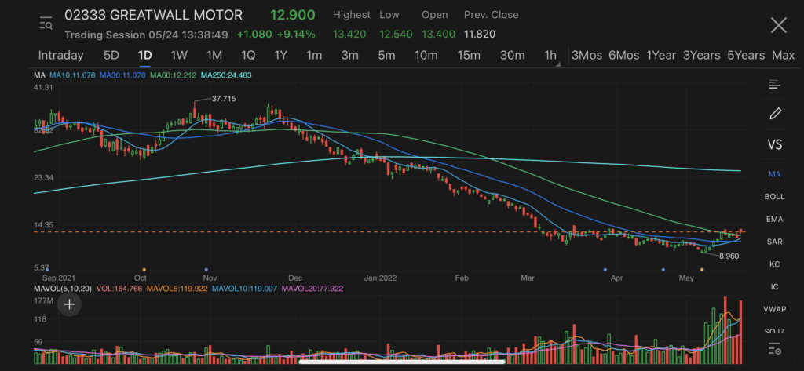Tap the yellow event dot in May
Screen dimensions: 804x371
[x=702, y=270]
